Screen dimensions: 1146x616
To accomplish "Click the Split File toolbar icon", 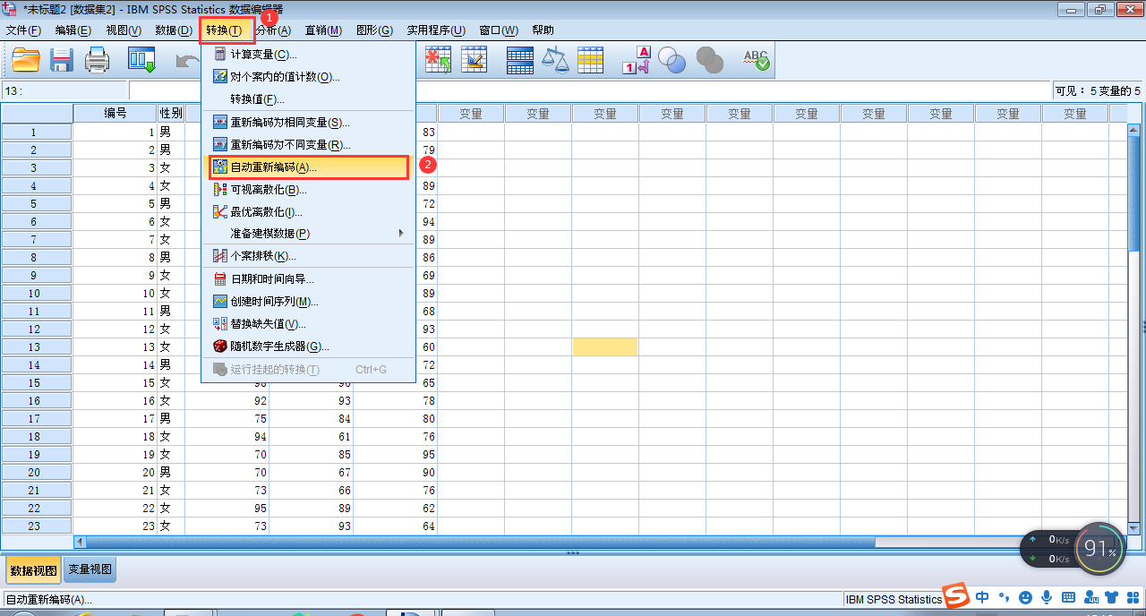I will pos(520,60).
